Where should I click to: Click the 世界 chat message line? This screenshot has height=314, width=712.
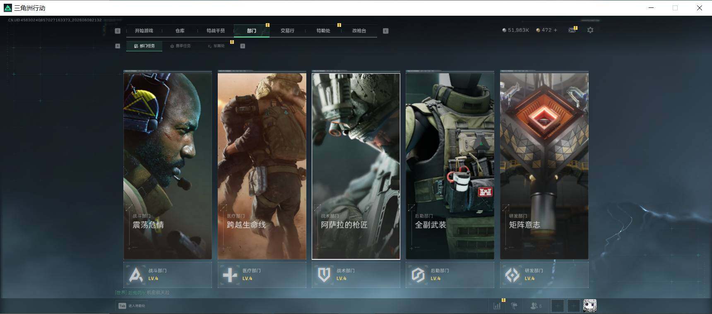coord(142,292)
